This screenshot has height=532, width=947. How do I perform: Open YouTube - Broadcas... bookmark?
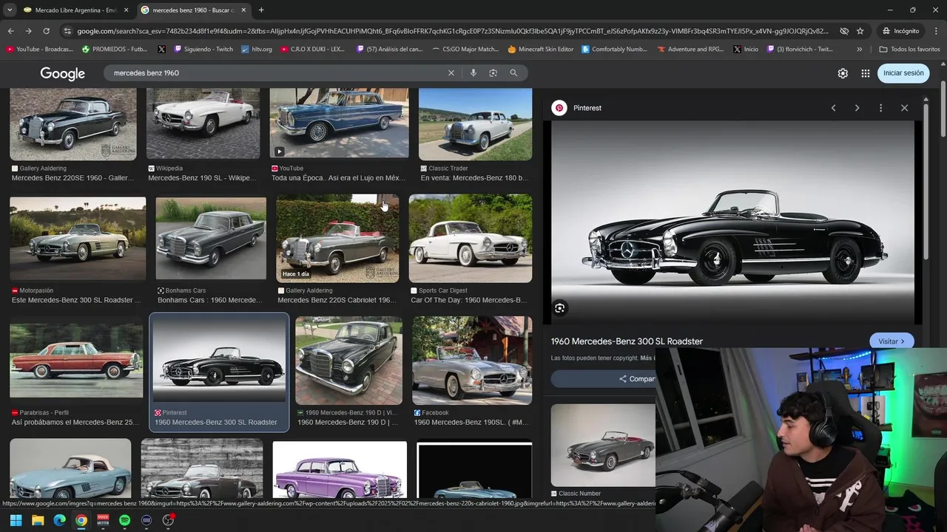click(40, 50)
